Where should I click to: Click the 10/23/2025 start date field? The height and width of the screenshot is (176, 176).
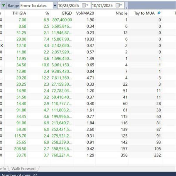point(70,5)
